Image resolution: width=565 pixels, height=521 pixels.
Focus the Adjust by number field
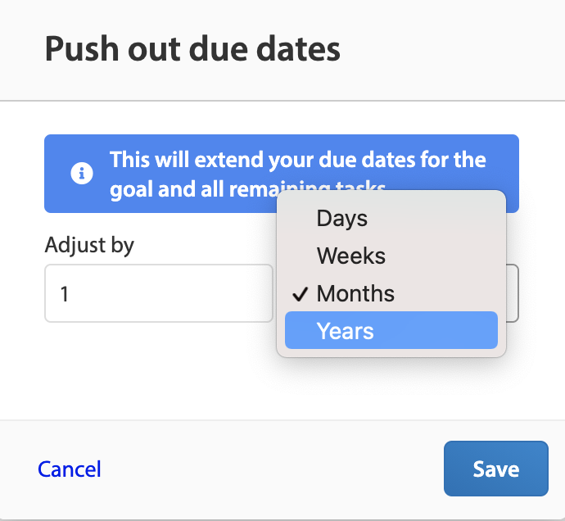click(x=159, y=293)
